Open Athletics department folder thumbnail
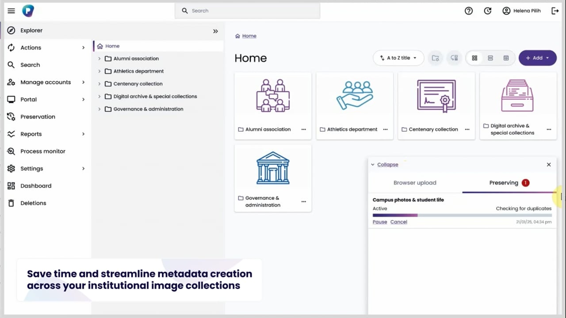566x318 pixels. [355, 95]
